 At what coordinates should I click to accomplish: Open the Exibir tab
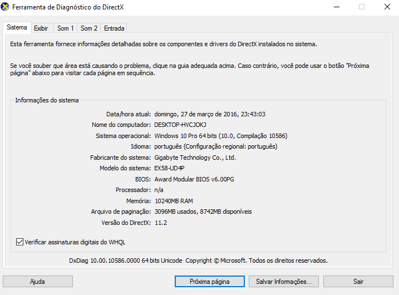coord(41,28)
